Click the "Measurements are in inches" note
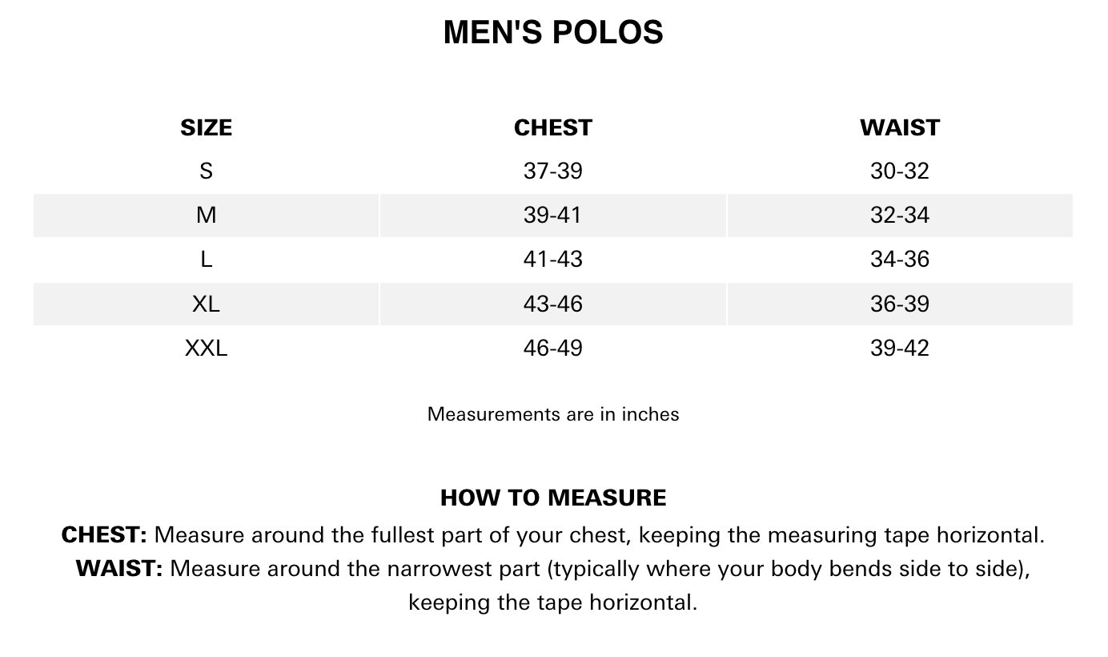 (x=553, y=414)
